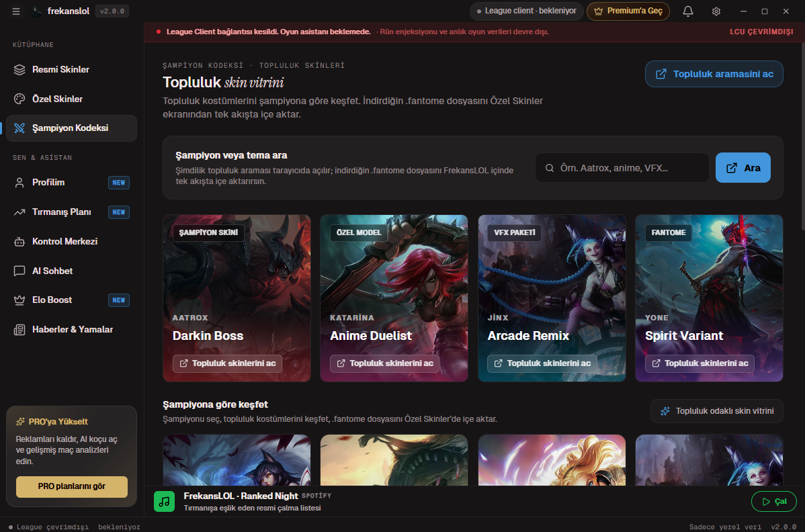The height and width of the screenshot is (532, 805).
Task: Click the Resmi Skinler layers icon
Action: (x=19, y=70)
